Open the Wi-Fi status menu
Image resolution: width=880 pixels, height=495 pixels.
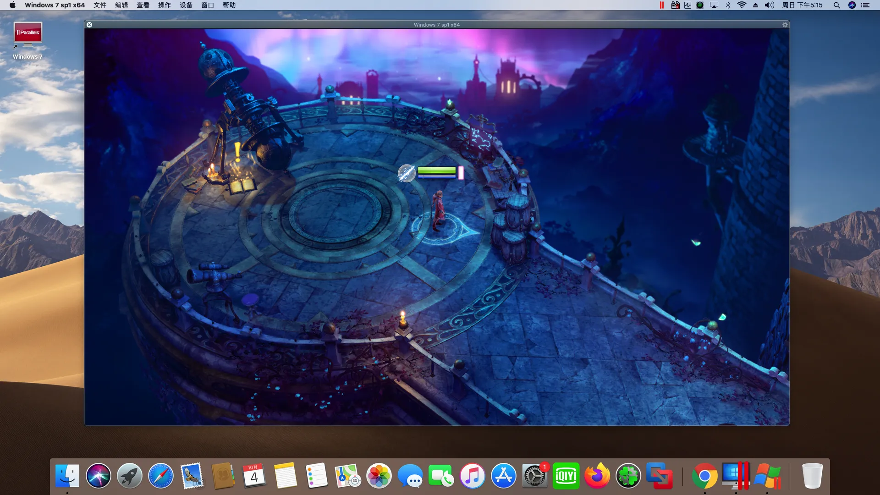pyautogui.click(x=742, y=5)
